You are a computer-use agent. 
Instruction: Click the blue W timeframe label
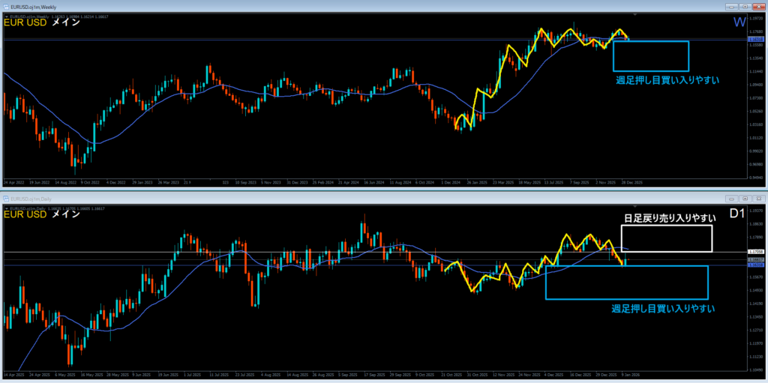738,23
